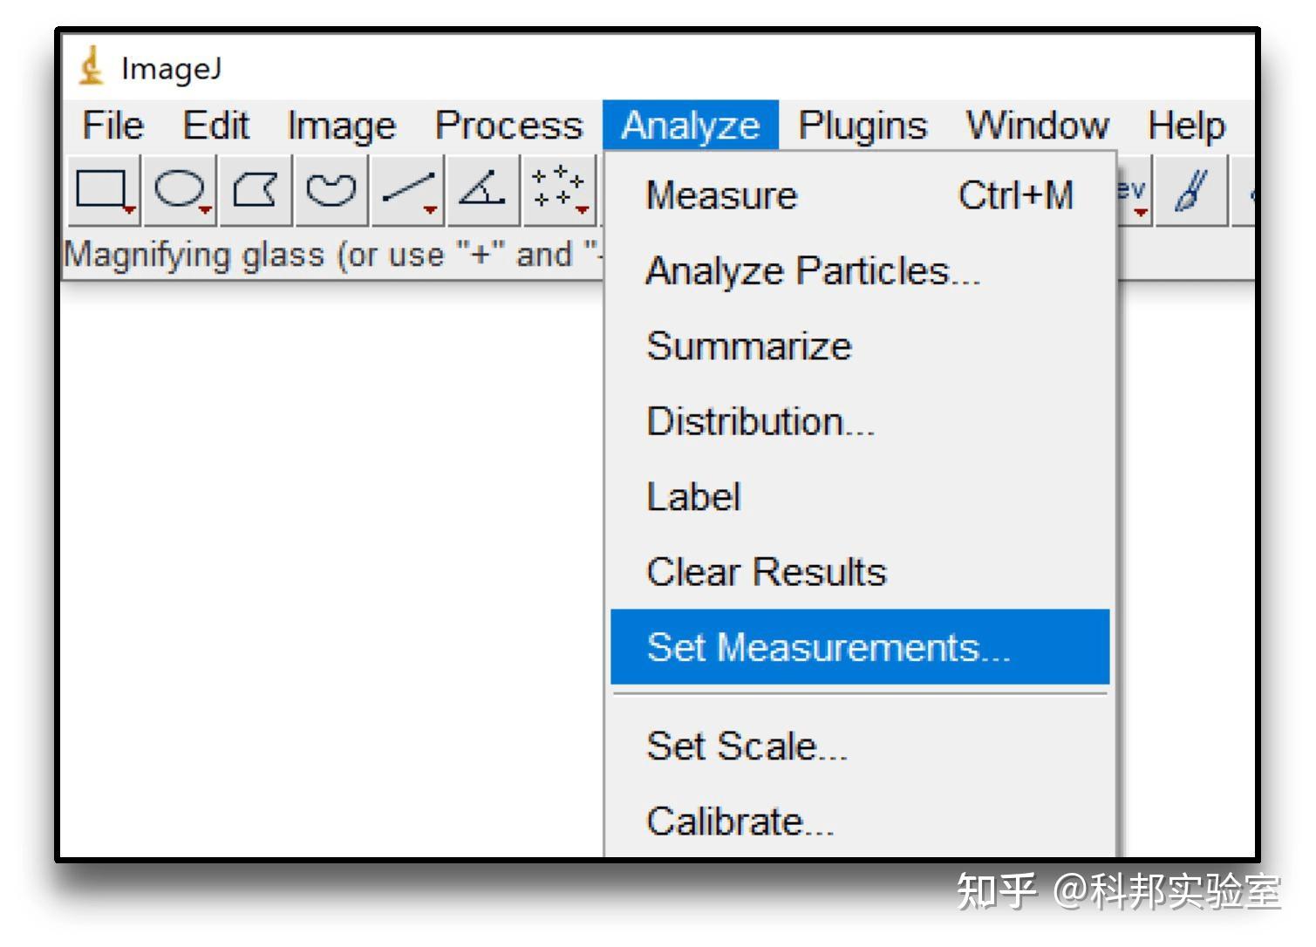The width and height of the screenshot is (1316, 947).
Task: Open the Plugins menu
Action: coord(862,126)
